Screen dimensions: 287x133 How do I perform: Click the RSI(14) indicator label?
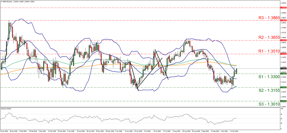(x=6, y=109)
